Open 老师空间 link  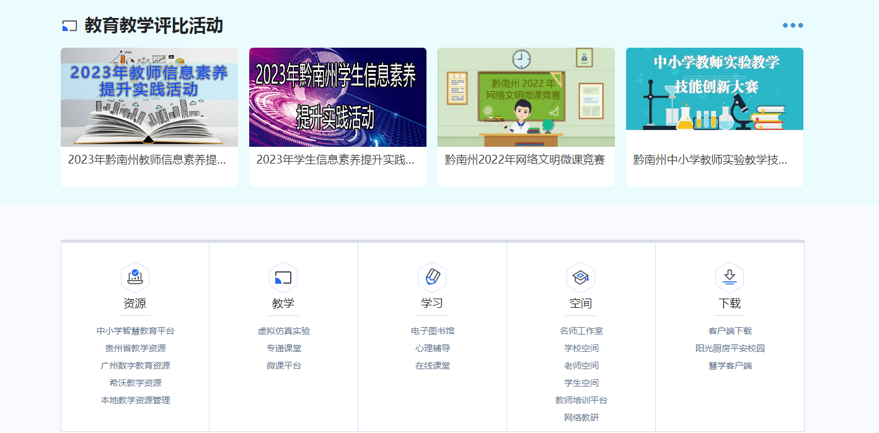coord(581,365)
